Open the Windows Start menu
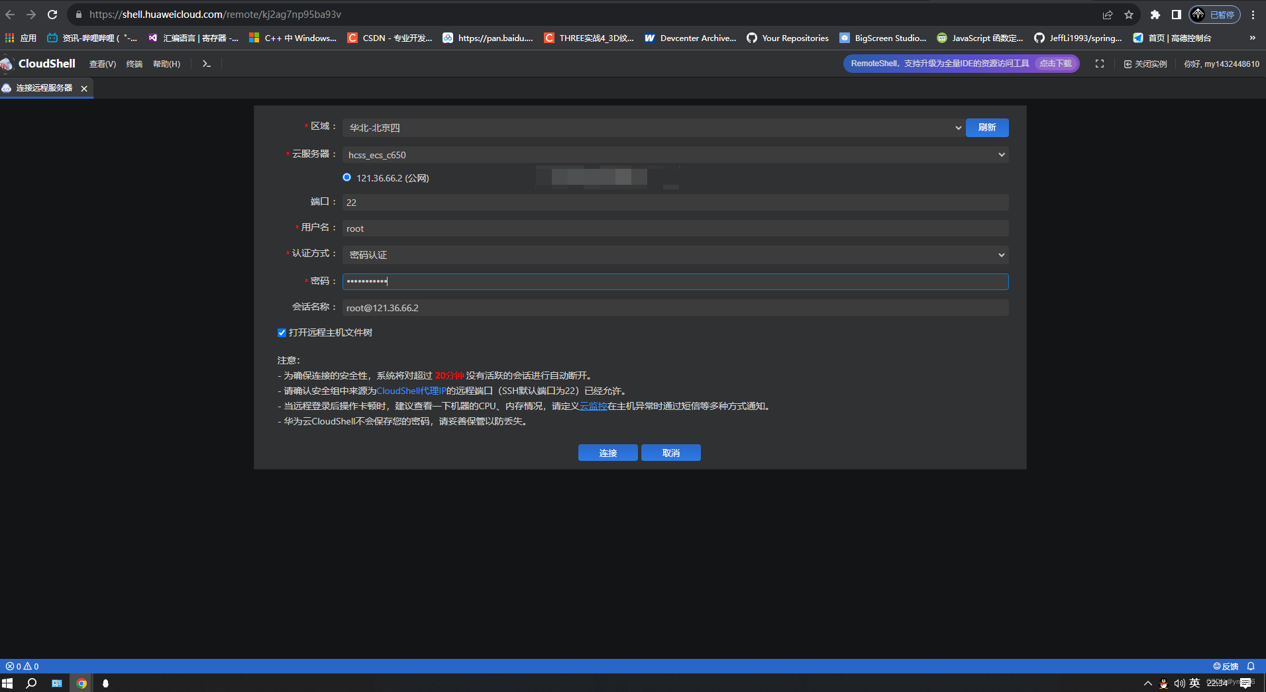This screenshot has width=1266, height=692. 8,683
